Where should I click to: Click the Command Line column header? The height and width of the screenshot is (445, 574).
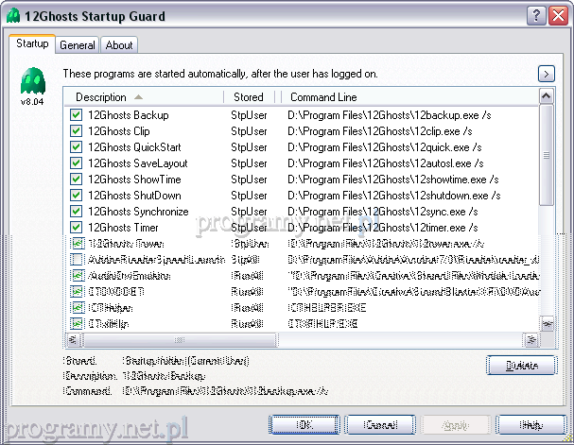tap(407, 97)
